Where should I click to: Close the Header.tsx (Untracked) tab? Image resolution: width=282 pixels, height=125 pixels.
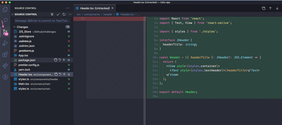[x=112, y=8]
